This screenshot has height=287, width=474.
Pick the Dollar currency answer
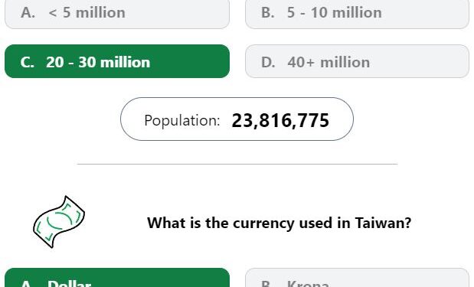click(117, 278)
